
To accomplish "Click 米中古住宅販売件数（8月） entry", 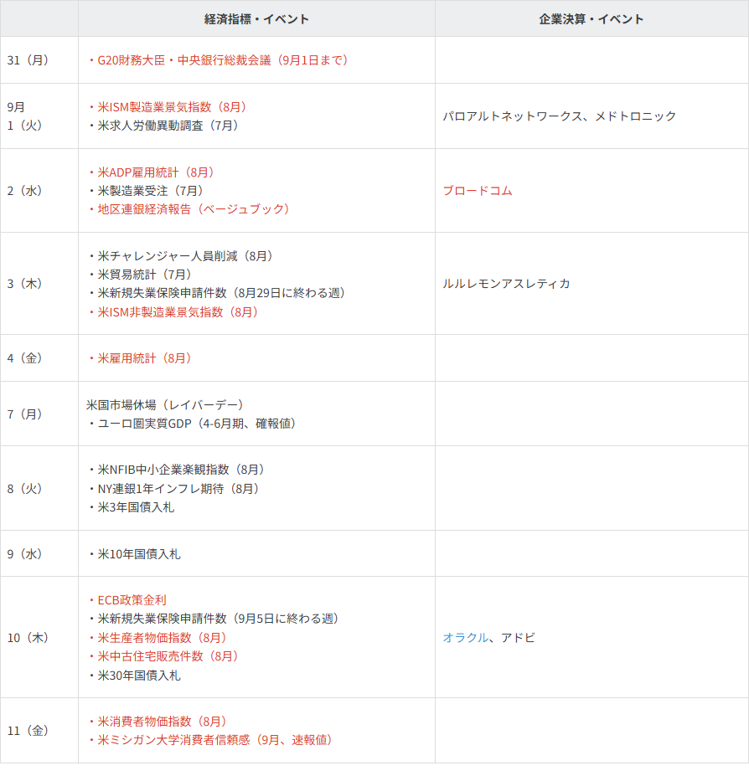I will (163, 655).
